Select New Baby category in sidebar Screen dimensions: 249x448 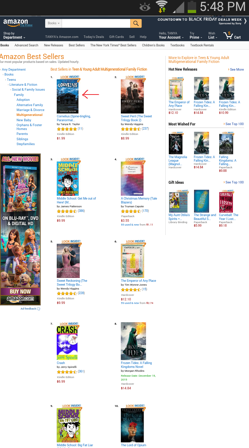24,120
